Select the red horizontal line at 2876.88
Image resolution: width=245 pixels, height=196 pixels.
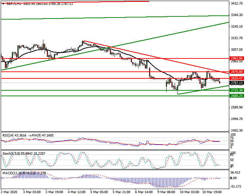[x=115, y=72]
